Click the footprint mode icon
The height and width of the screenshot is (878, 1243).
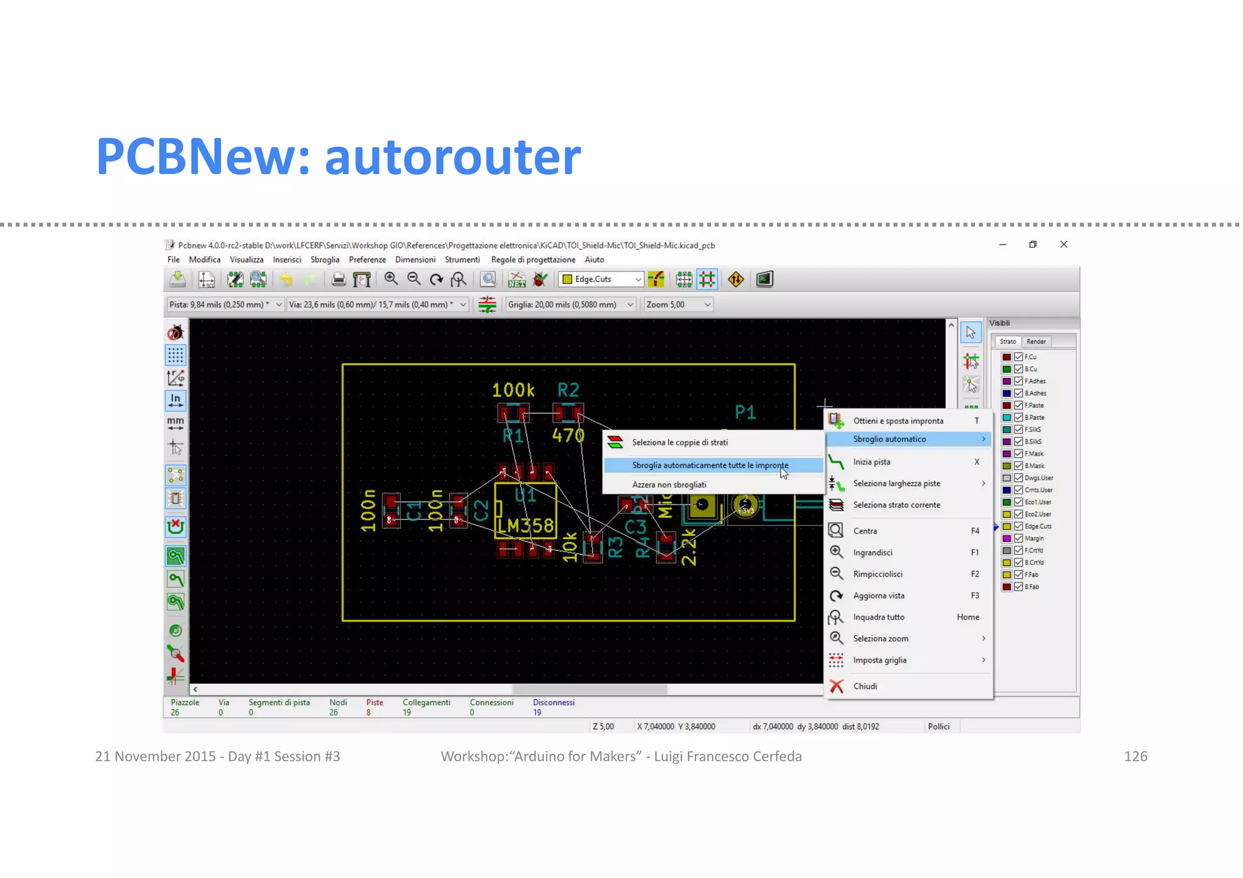[x=684, y=279]
